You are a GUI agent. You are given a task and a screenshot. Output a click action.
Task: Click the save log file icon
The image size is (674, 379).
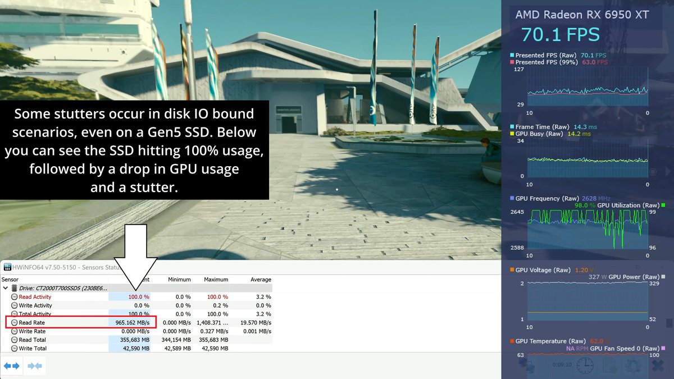(x=609, y=366)
